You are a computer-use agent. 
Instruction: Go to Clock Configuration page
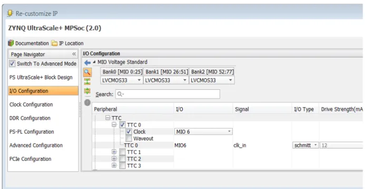point(31,104)
